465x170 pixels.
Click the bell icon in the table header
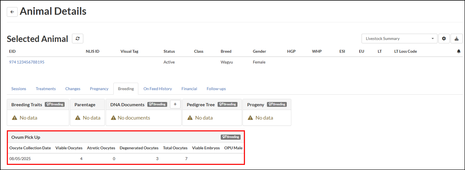coord(459,51)
